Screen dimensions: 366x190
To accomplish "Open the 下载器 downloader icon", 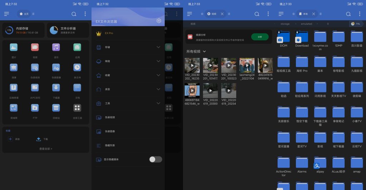I will pyautogui.click(x=56, y=88).
